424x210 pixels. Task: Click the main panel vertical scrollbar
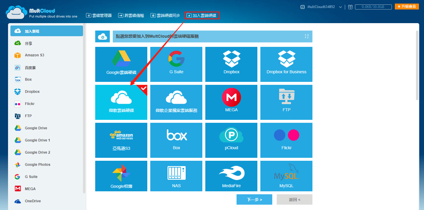click(x=417, y=65)
